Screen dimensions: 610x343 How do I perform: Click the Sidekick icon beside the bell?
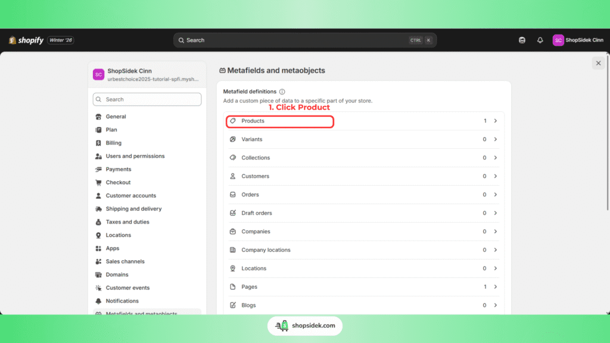tap(522, 40)
